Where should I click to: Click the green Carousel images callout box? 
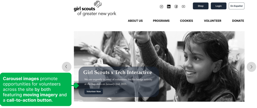(36, 89)
